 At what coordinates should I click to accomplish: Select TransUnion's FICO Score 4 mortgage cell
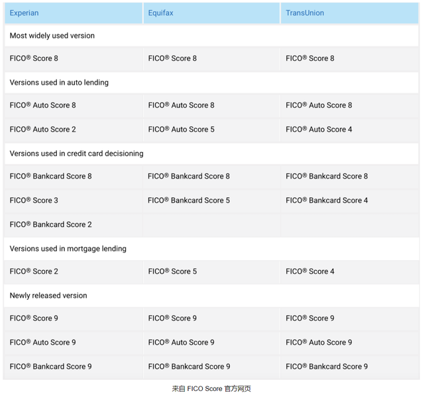coord(350,272)
